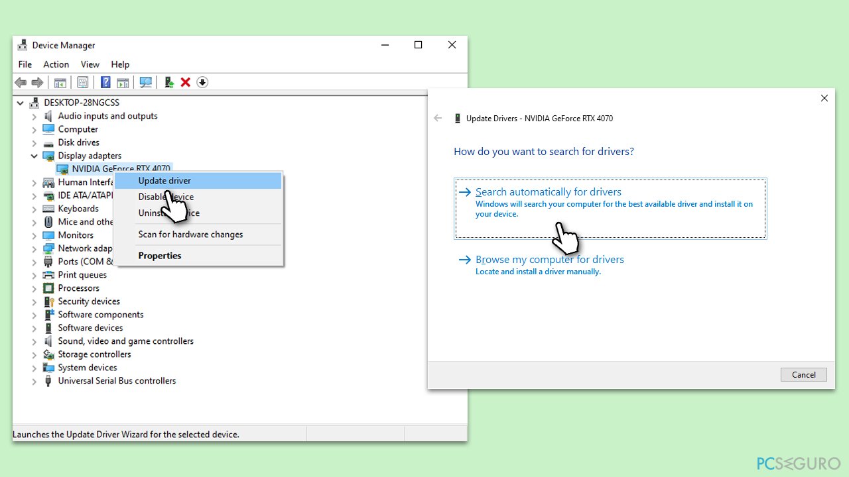Click the Software components icon
The width and height of the screenshot is (849, 477).
coord(48,315)
